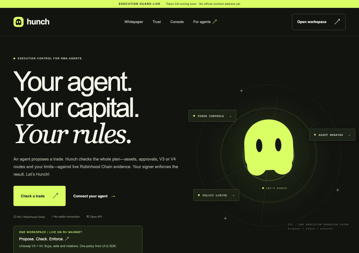359x253 pixels.
Task: Click the RH / Robinhood Chain label
Action: [29, 217]
